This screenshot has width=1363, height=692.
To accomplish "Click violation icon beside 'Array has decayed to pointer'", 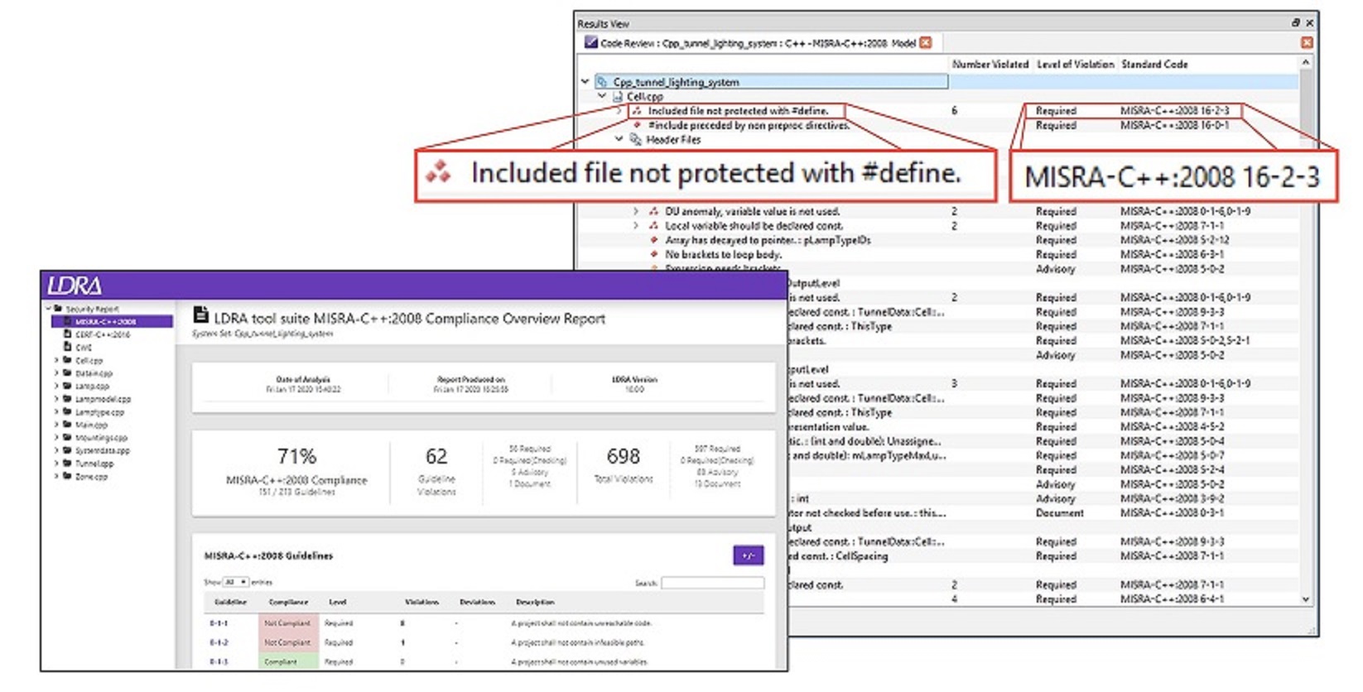I will pos(653,240).
